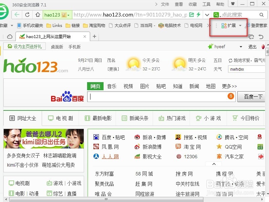Click the undo closed tab icon

coord(261,37)
